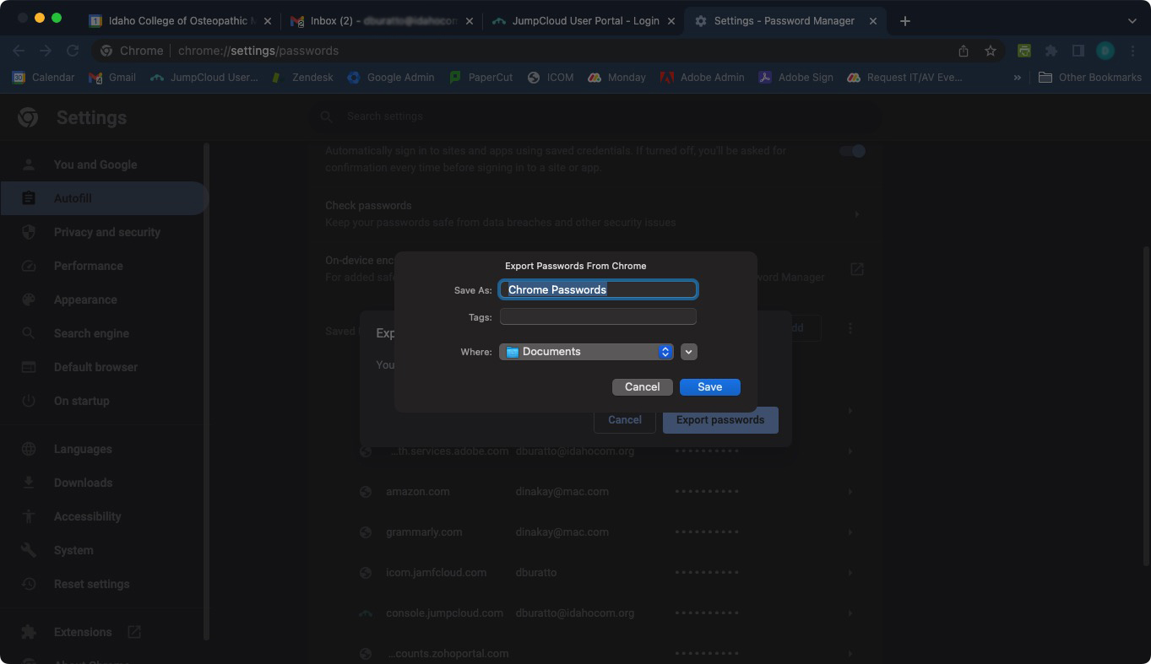Toggle the Chrome side panel icon
Viewport: 1151px width, 664px height.
(x=1078, y=51)
